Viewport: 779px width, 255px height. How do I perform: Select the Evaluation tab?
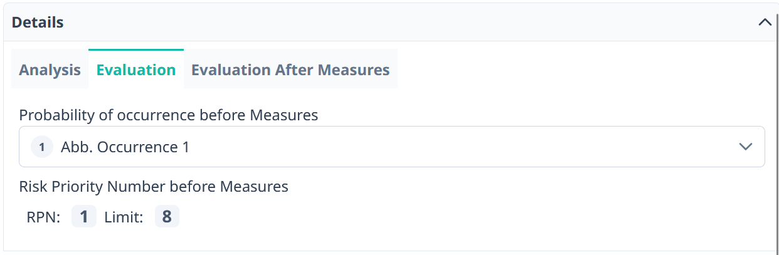(x=136, y=70)
